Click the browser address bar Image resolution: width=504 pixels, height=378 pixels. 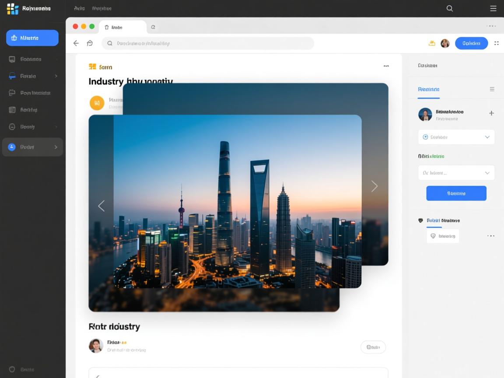tap(208, 43)
